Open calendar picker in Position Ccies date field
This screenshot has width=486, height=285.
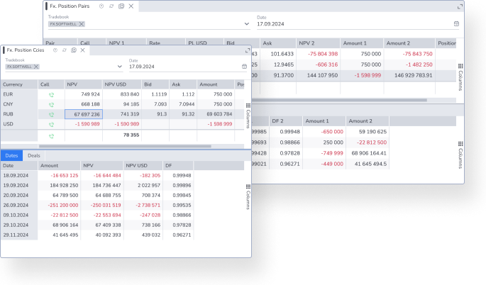coord(244,67)
